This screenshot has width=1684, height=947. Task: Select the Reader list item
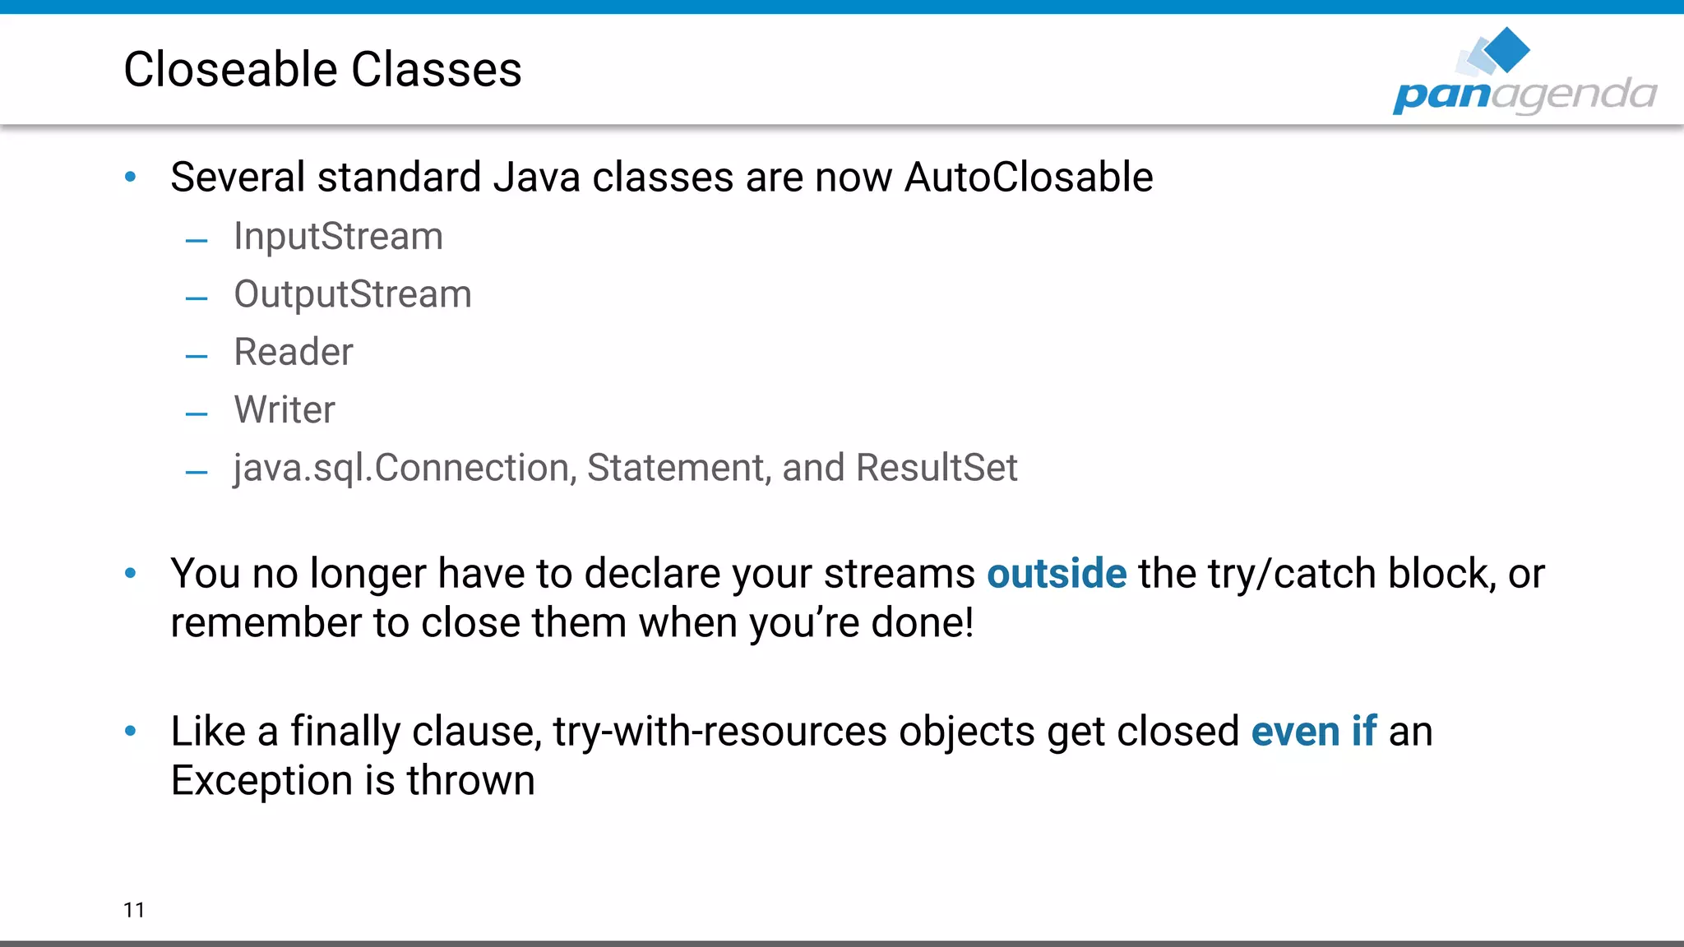tap(294, 352)
